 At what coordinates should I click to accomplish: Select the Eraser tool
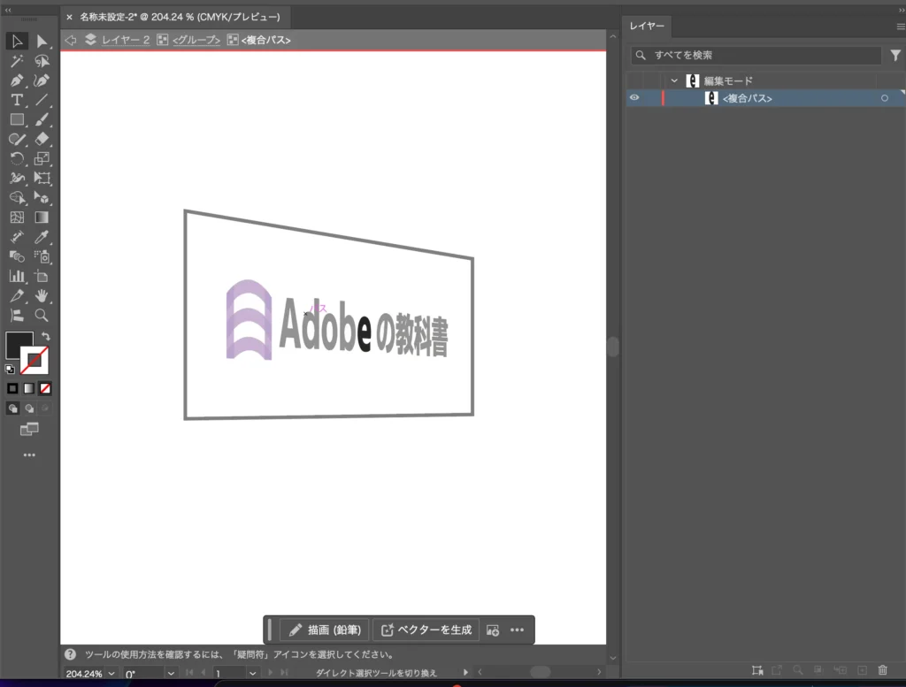click(42, 139)
